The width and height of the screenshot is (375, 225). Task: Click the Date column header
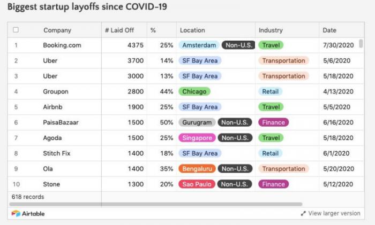tap(329, 30)
